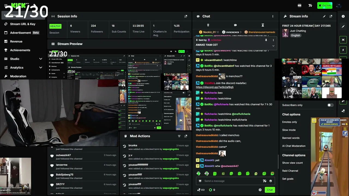Click the vincentthatmf username on the !watchtime message
Screen dimensions: 349x196
(213, 60)
